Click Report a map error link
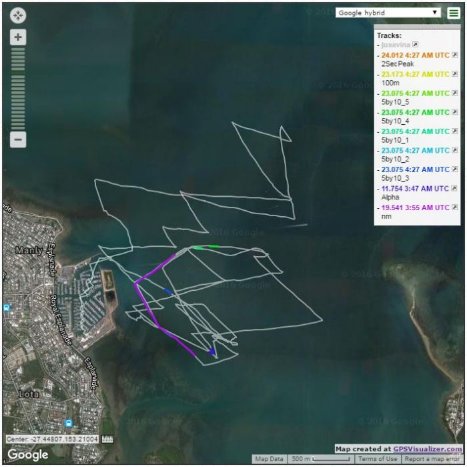This screenshot has width=467, height=467. click(x=434, y=459)
